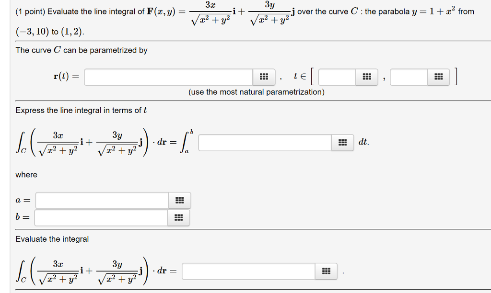Click the 'use the most natural parametrization' hint

(257, 92)
